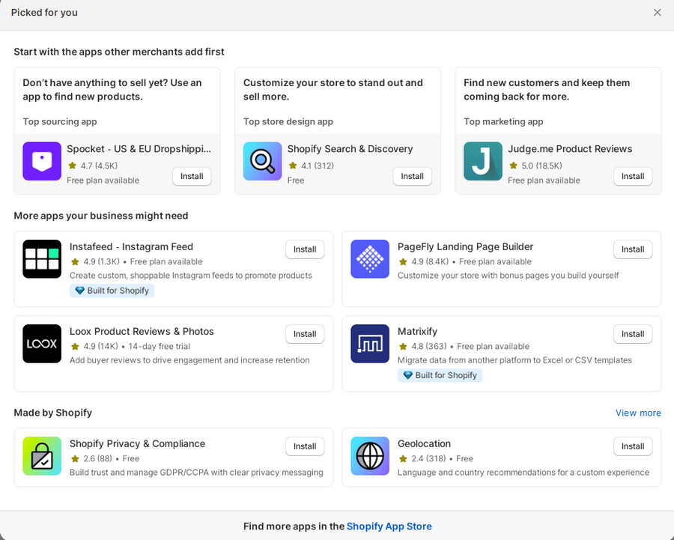The width and height of the screenshot is (674, 540).
Task: Install PageFly Landing Page Builder
Action: 633,249
